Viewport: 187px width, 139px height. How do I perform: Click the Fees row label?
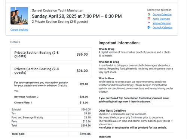click(x=14, y=121)
